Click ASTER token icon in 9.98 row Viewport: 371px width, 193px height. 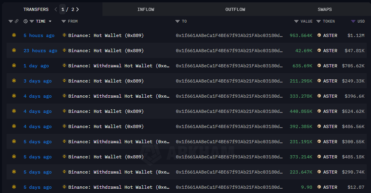coord(319,187)
